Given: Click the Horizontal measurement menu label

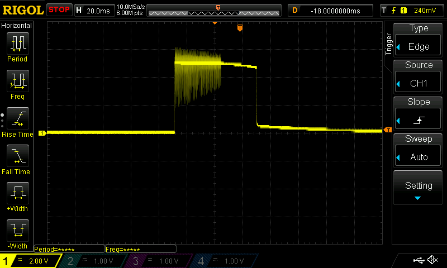Looking at the screenshot, I should point(17,26).
